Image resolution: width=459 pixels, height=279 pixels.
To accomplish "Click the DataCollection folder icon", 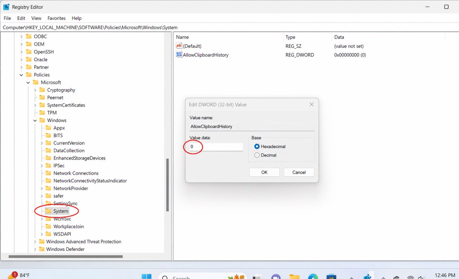I will [x=48, y=151].
